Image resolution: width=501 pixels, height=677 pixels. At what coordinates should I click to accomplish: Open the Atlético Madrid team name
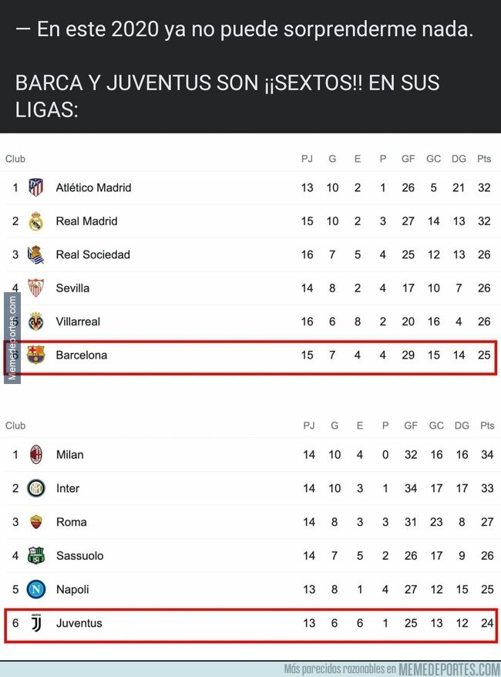pyautogui.click(x=93, y=187)
